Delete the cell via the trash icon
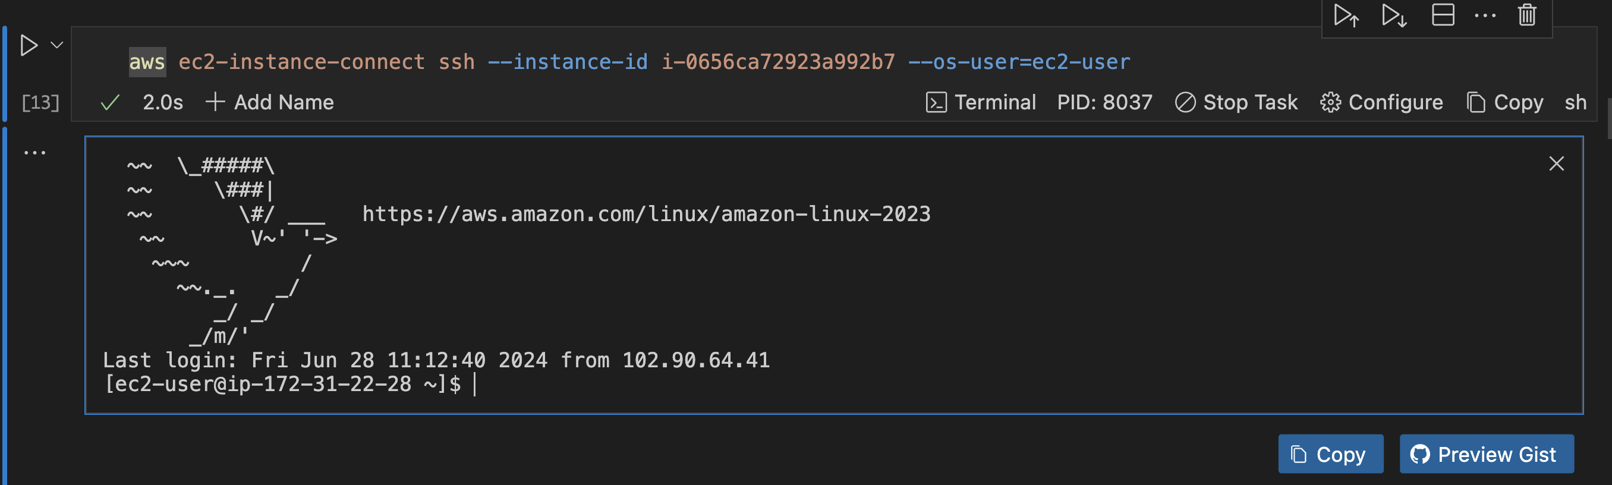This screenshot has height=485, width=1612. point(1526,15)
